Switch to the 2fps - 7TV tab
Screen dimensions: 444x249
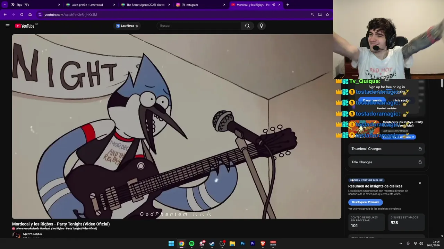tap(35, 5)
